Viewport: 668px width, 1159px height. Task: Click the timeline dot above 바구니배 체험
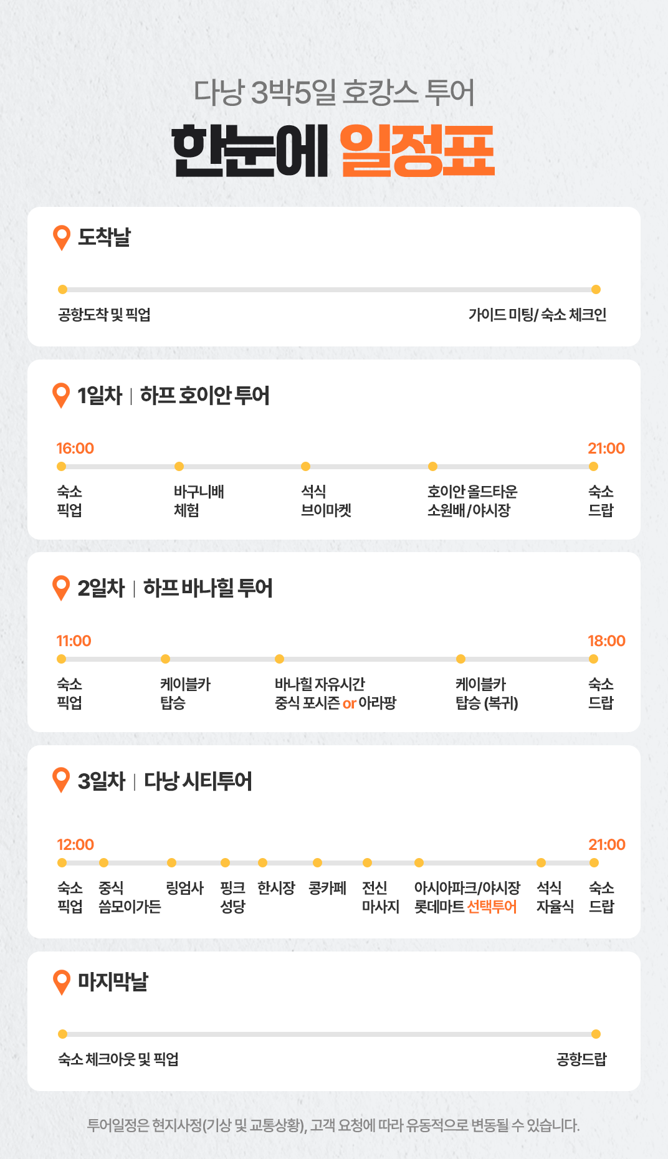pos(179,467)
